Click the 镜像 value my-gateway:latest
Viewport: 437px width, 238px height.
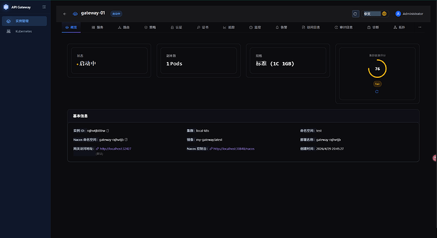[x=209, y=140]
